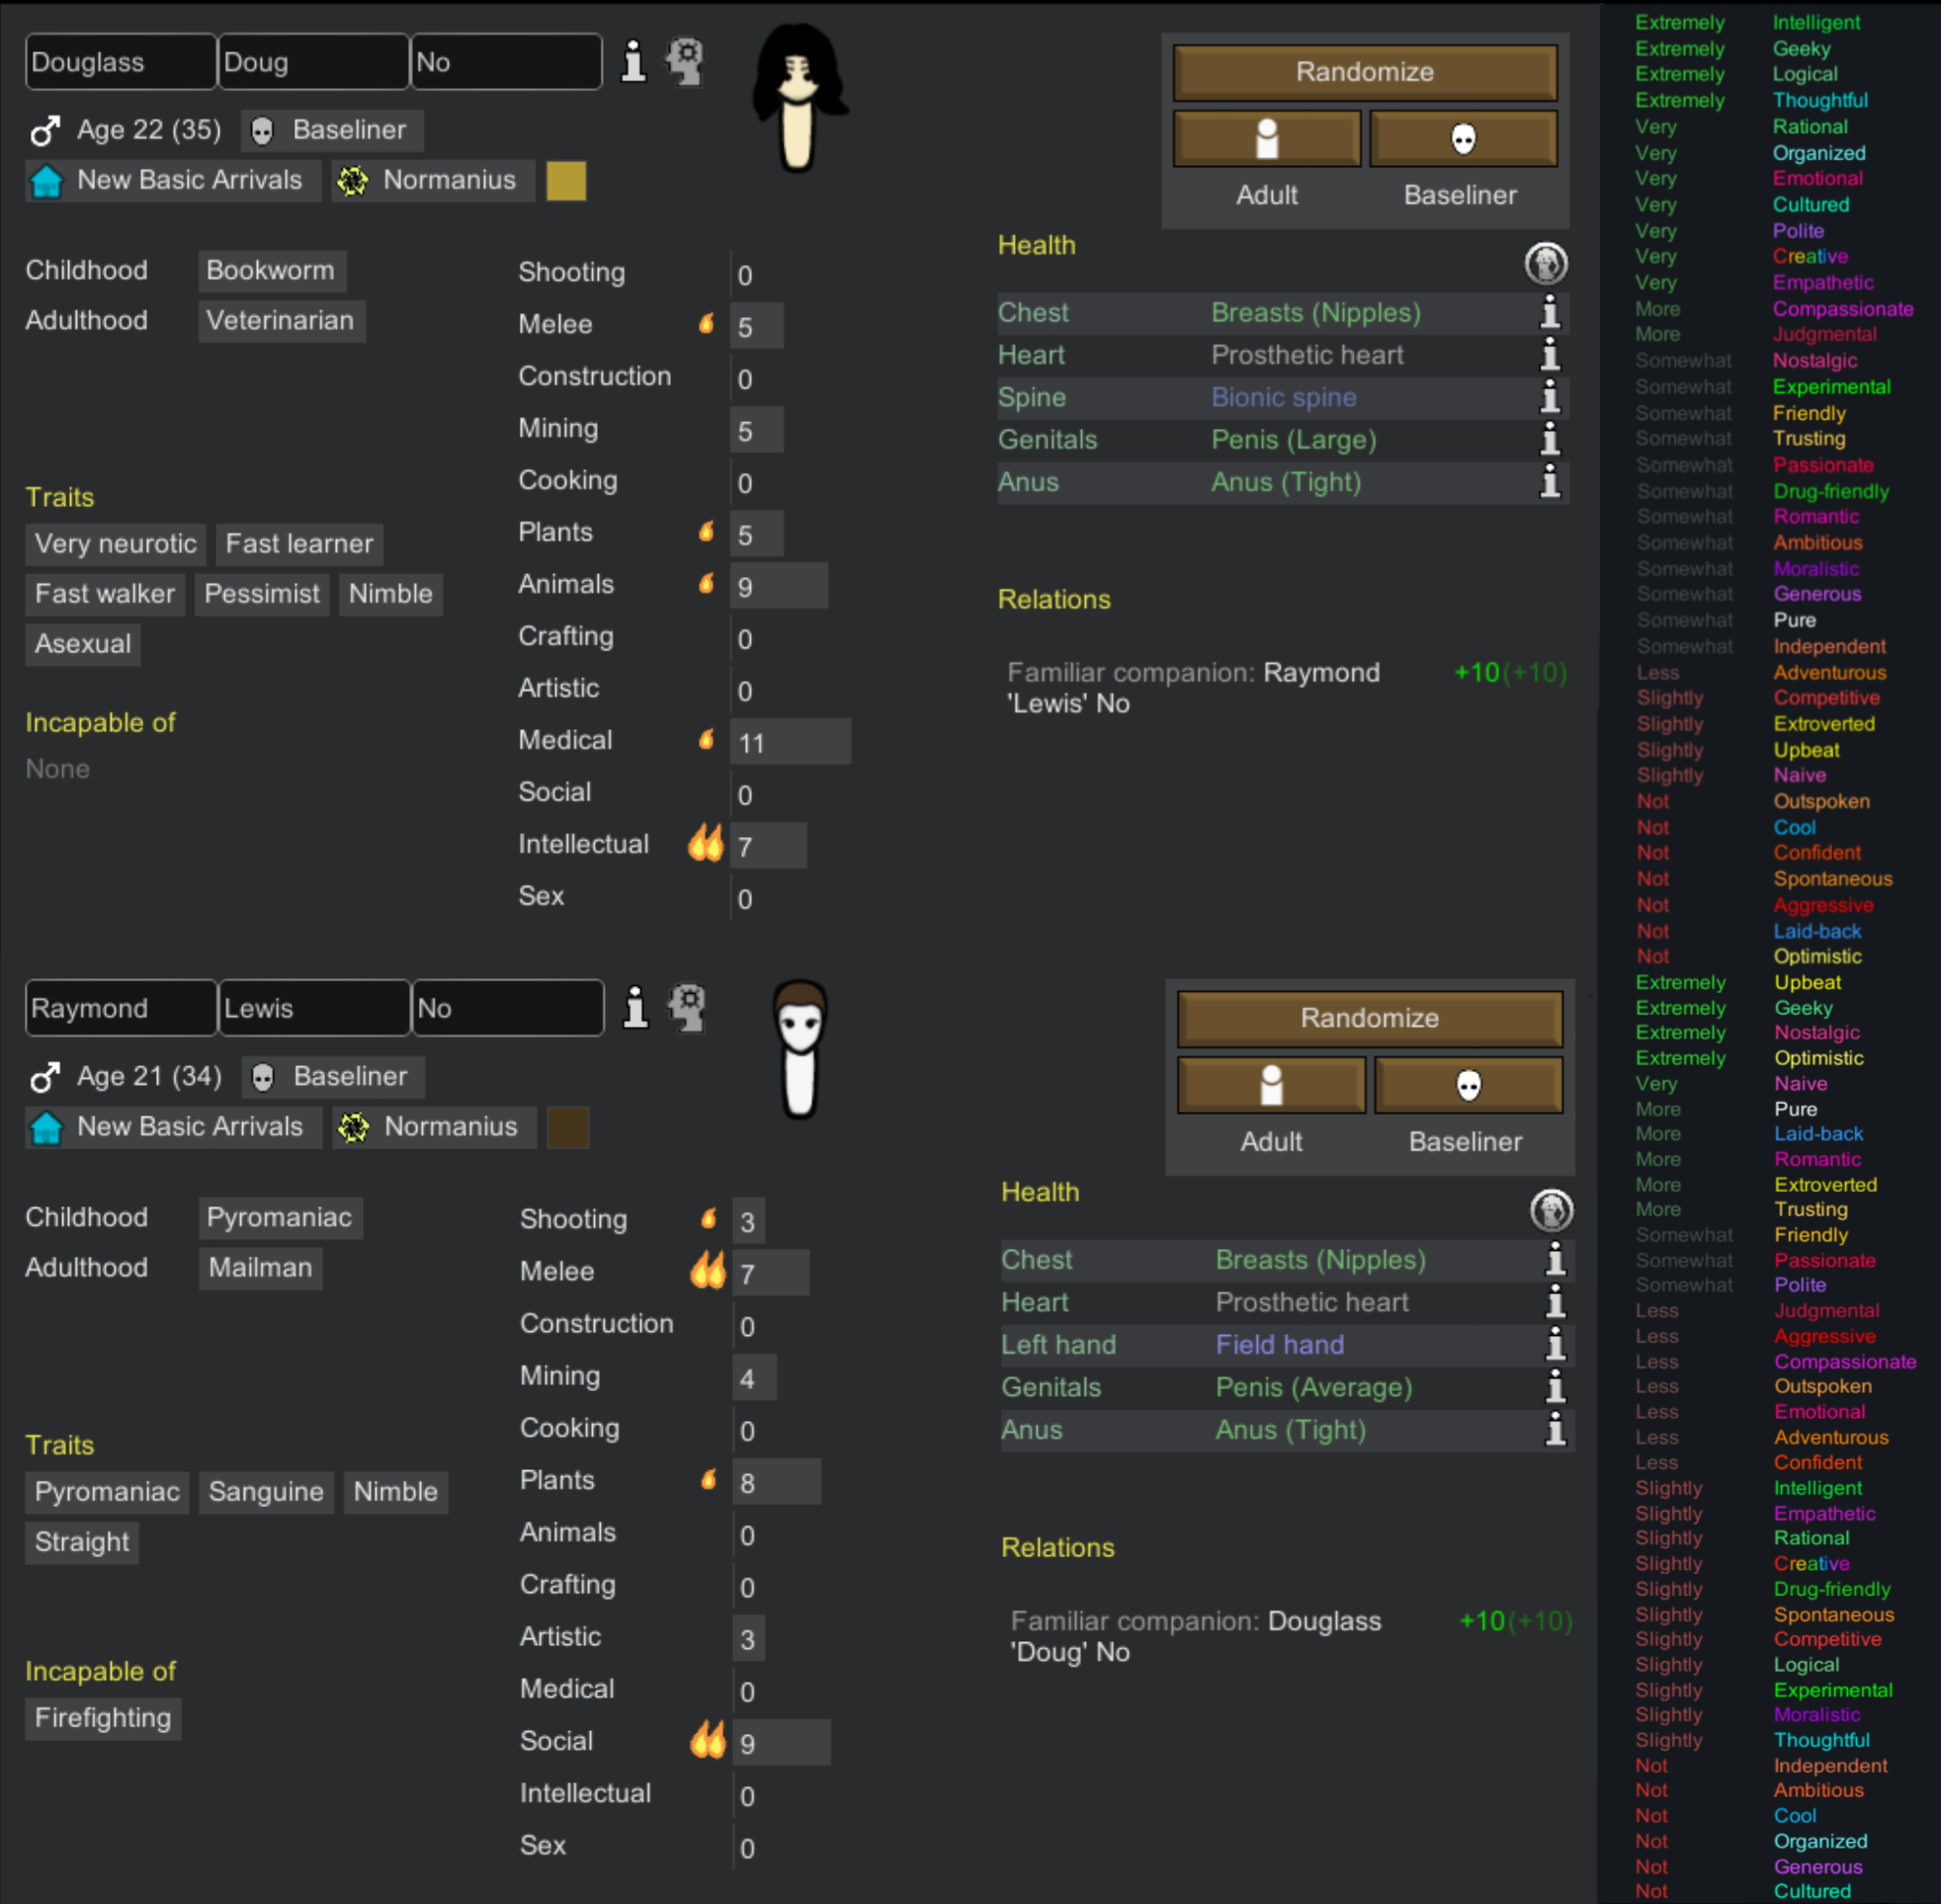Click info icon for Douglass's Bionic spine
Viewport: 1941px width, 1904px height.
coord(1549,397)
